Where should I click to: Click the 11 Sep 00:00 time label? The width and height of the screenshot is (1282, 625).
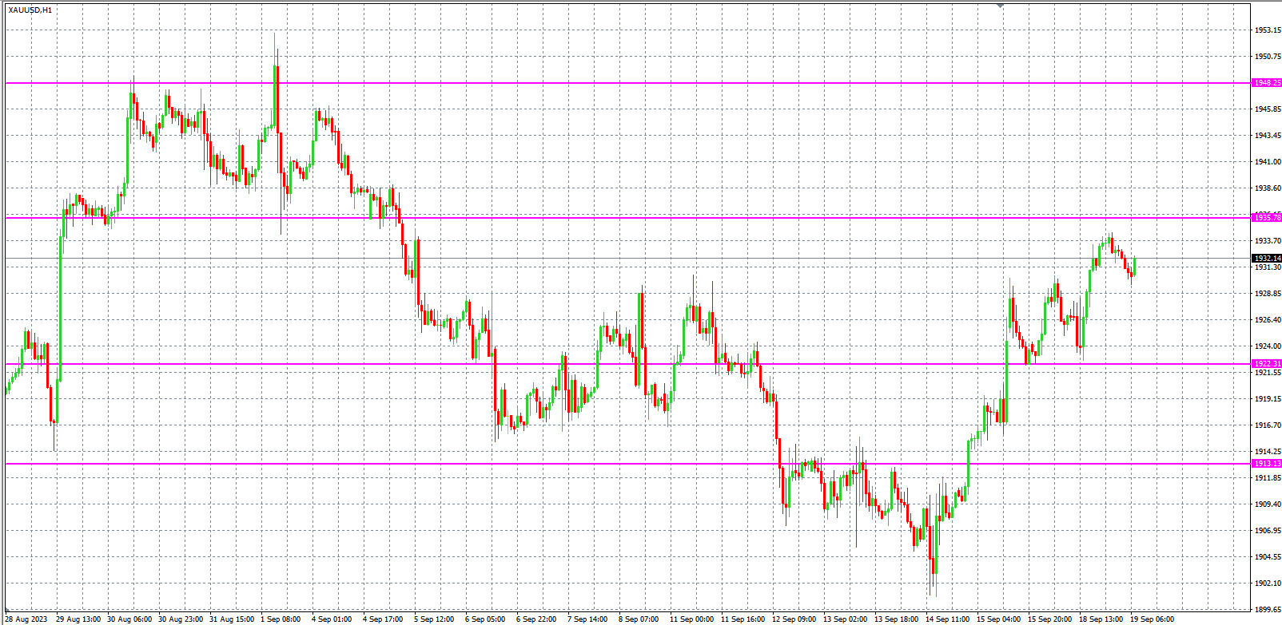tap(691, 619)
